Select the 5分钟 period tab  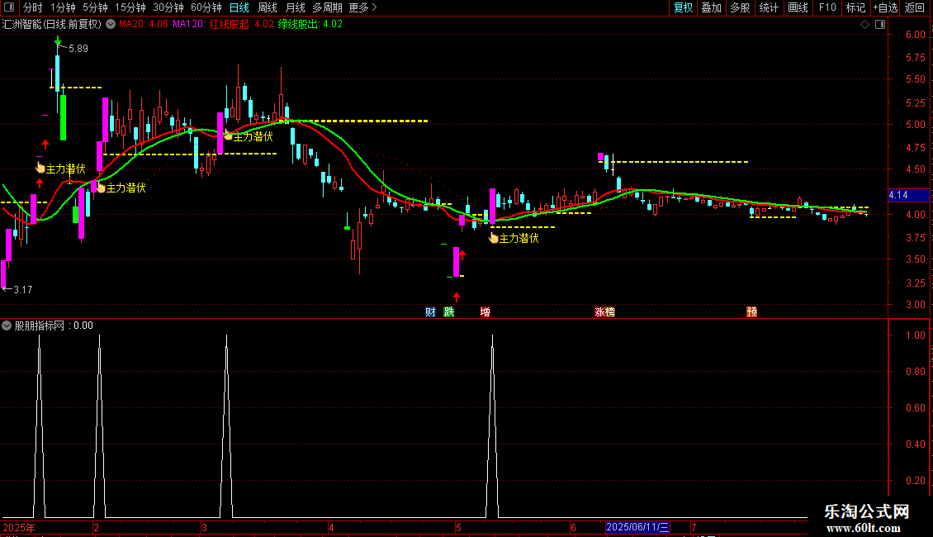95,7
